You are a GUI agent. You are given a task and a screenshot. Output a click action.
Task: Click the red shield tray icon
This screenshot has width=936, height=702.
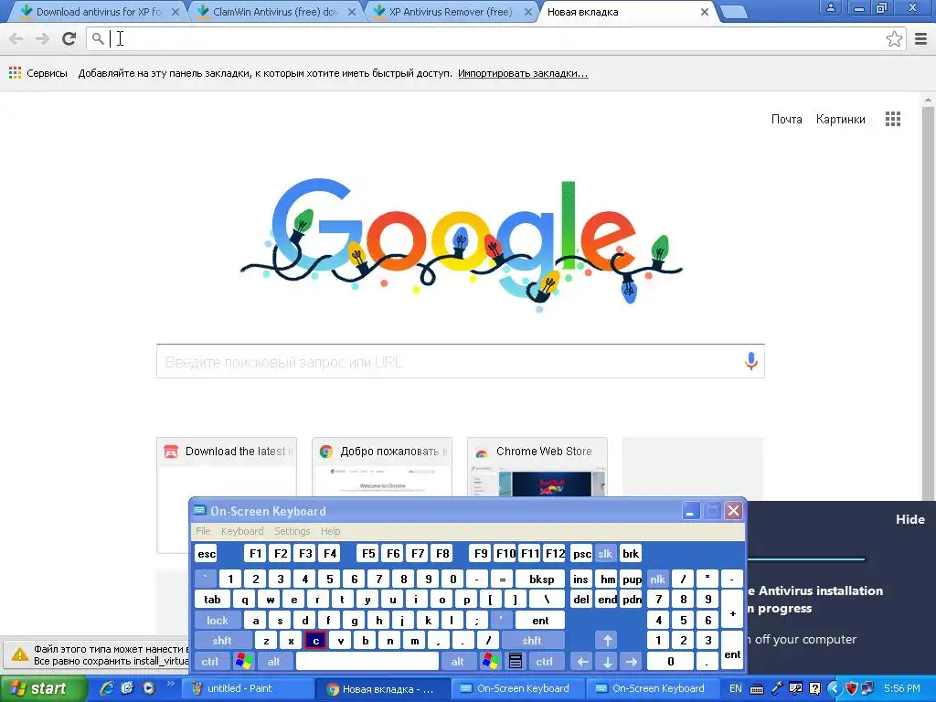pos(852,688)
